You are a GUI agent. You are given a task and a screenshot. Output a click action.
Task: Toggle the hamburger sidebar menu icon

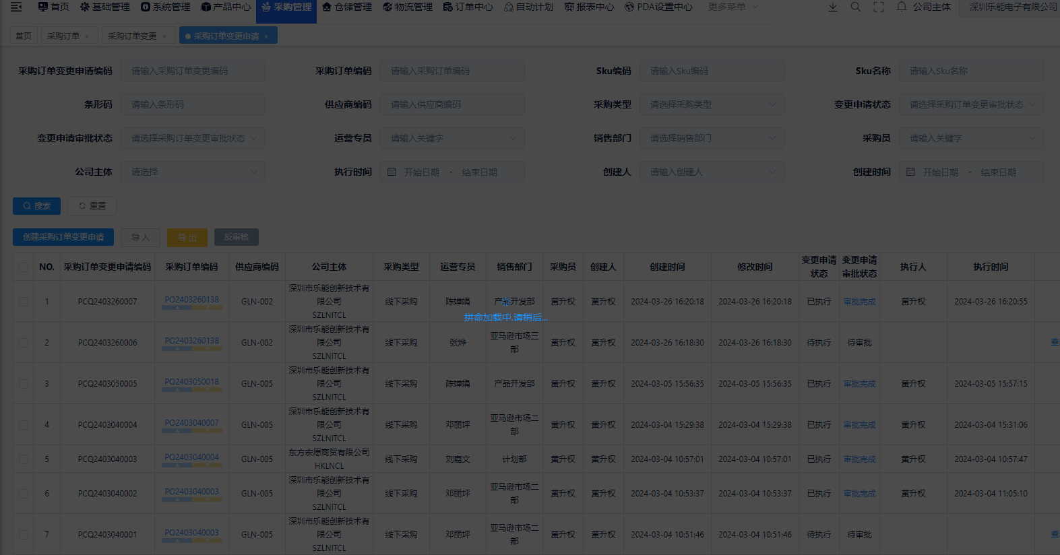point(16,7)
